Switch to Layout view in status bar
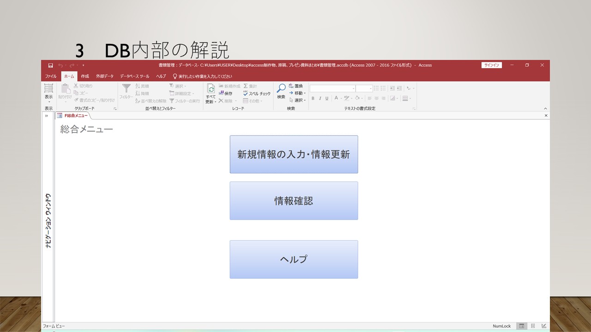The width and height of the screenshot is (591, 332). (x=532, y=326)
